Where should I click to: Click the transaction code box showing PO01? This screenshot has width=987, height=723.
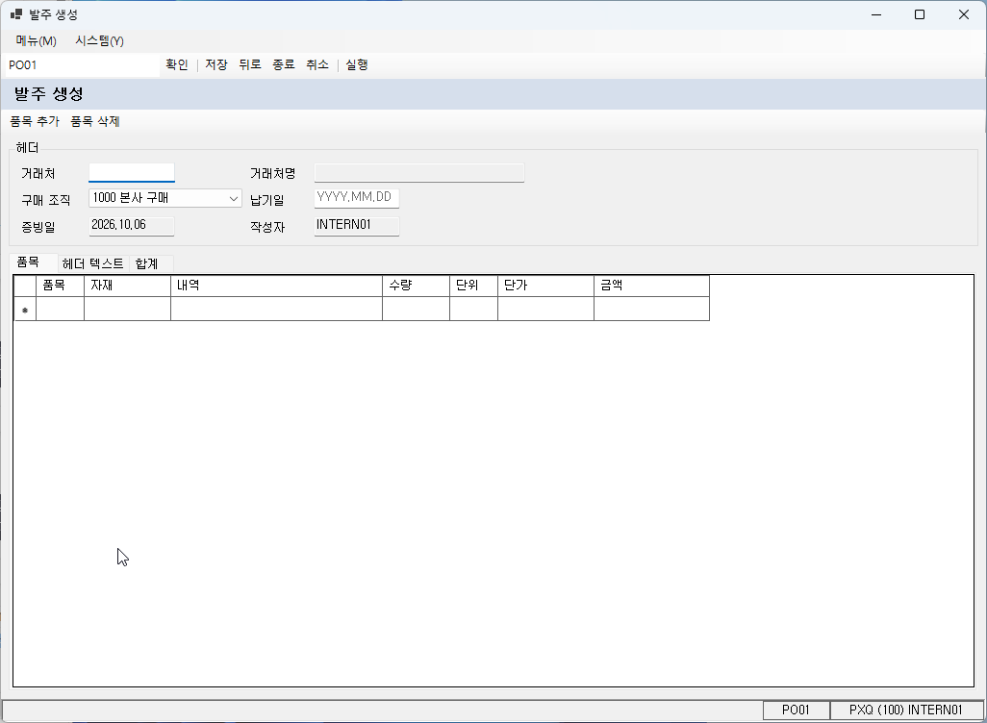82,65
